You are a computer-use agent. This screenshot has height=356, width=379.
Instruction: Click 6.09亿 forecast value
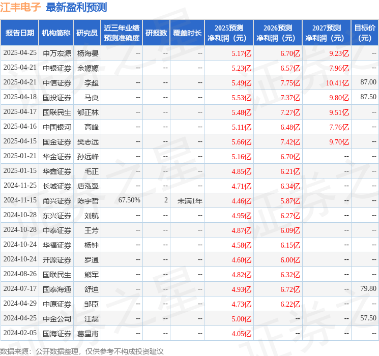coord(290,230)
